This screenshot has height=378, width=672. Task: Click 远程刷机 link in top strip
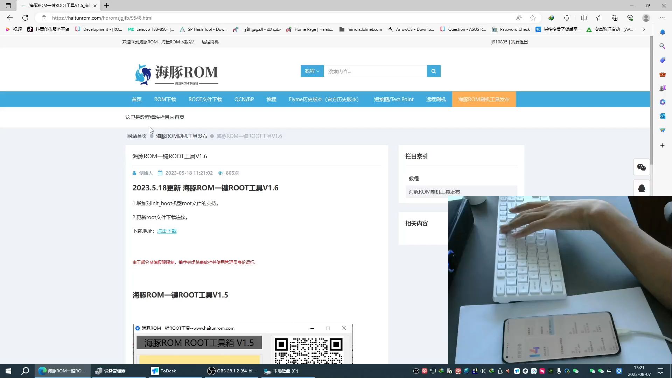(x=210, y=42)
